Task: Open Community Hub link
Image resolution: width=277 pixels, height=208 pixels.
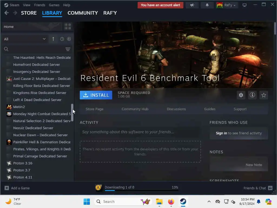Action: [135, 109]
